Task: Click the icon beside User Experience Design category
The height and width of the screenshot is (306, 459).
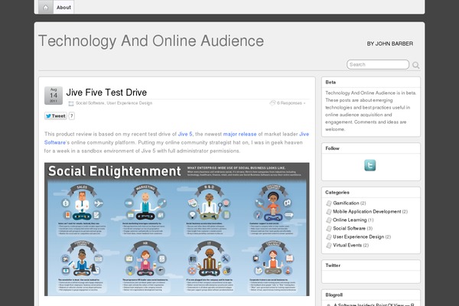Action: point(329,237)
